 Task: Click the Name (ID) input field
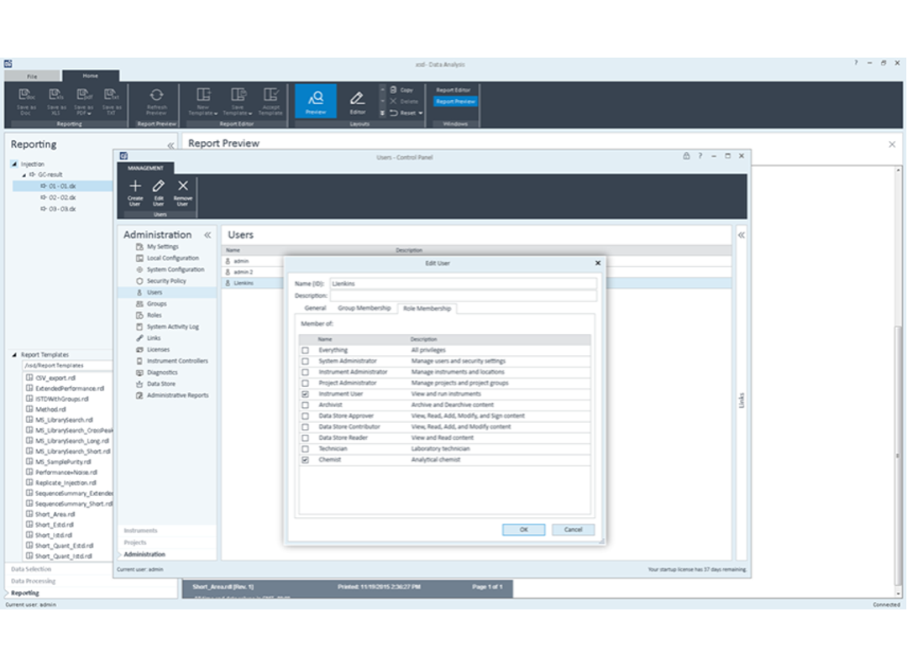coord(464,284)
